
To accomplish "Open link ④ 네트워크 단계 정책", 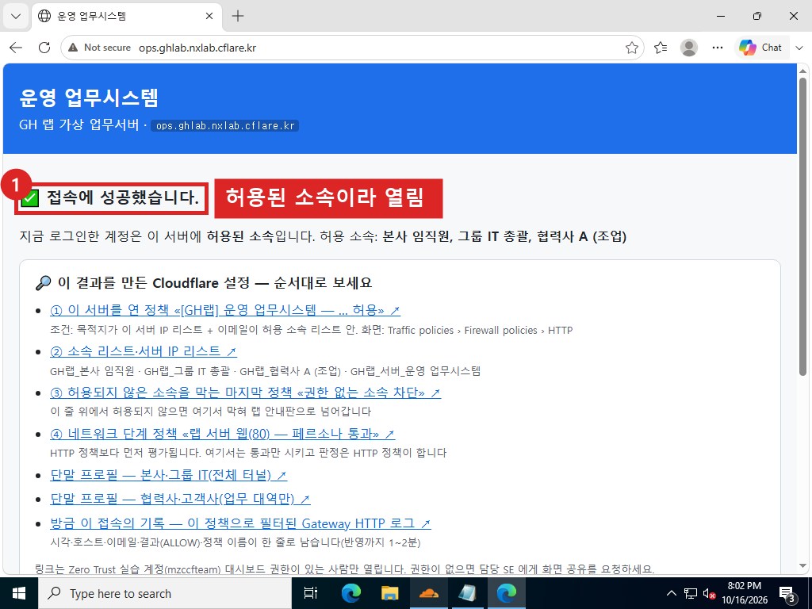I will pos(222,434).
